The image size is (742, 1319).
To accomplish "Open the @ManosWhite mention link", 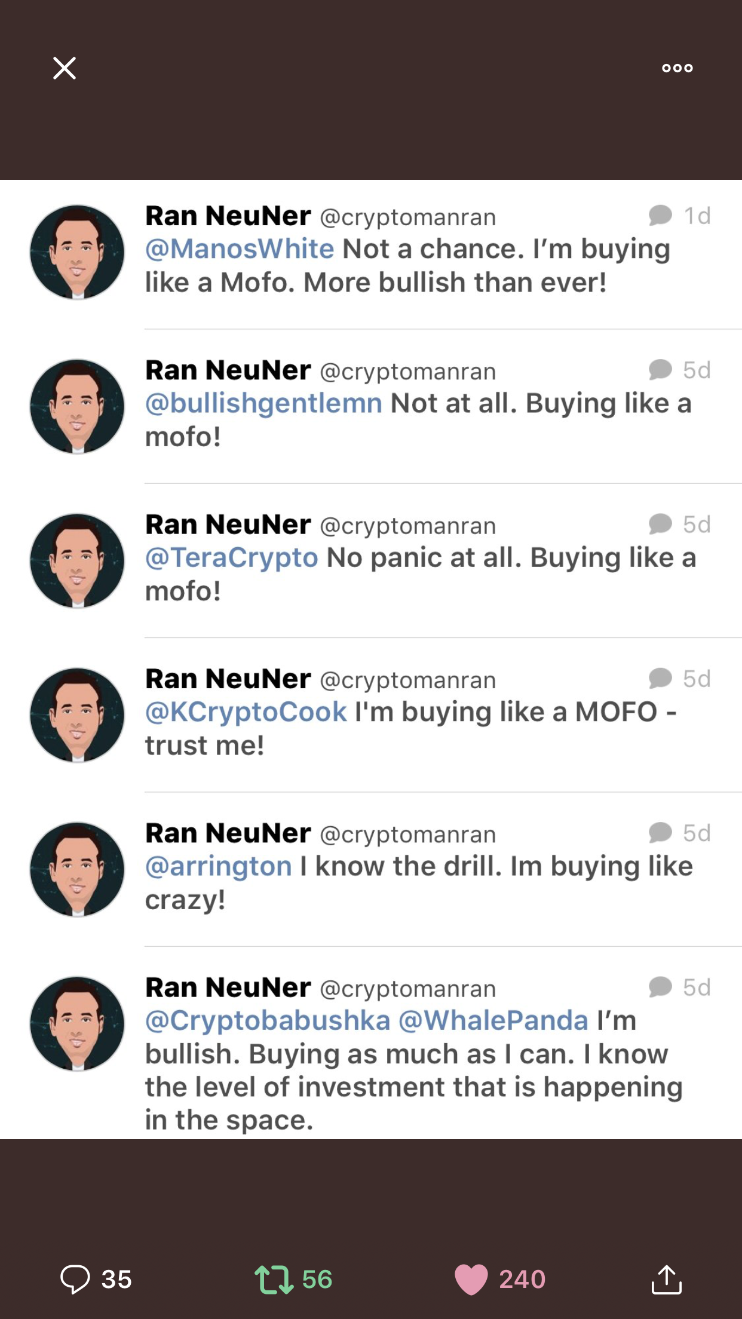I will point(240,249).
